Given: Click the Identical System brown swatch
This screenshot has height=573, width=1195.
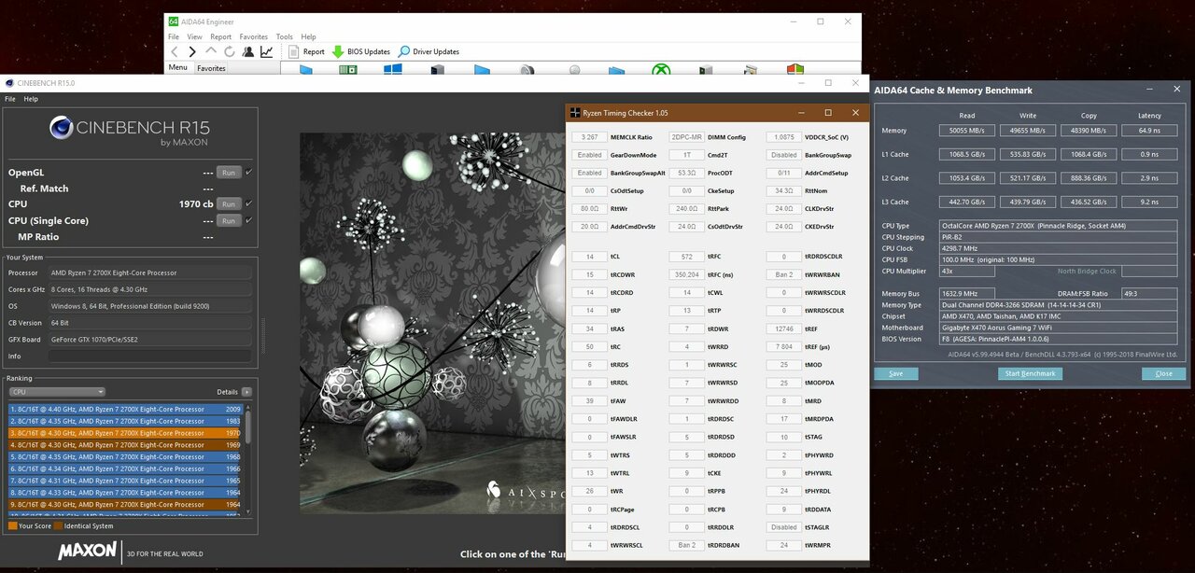Looking at the screenshot, I should pyautogui.click(x=58, y=526).
